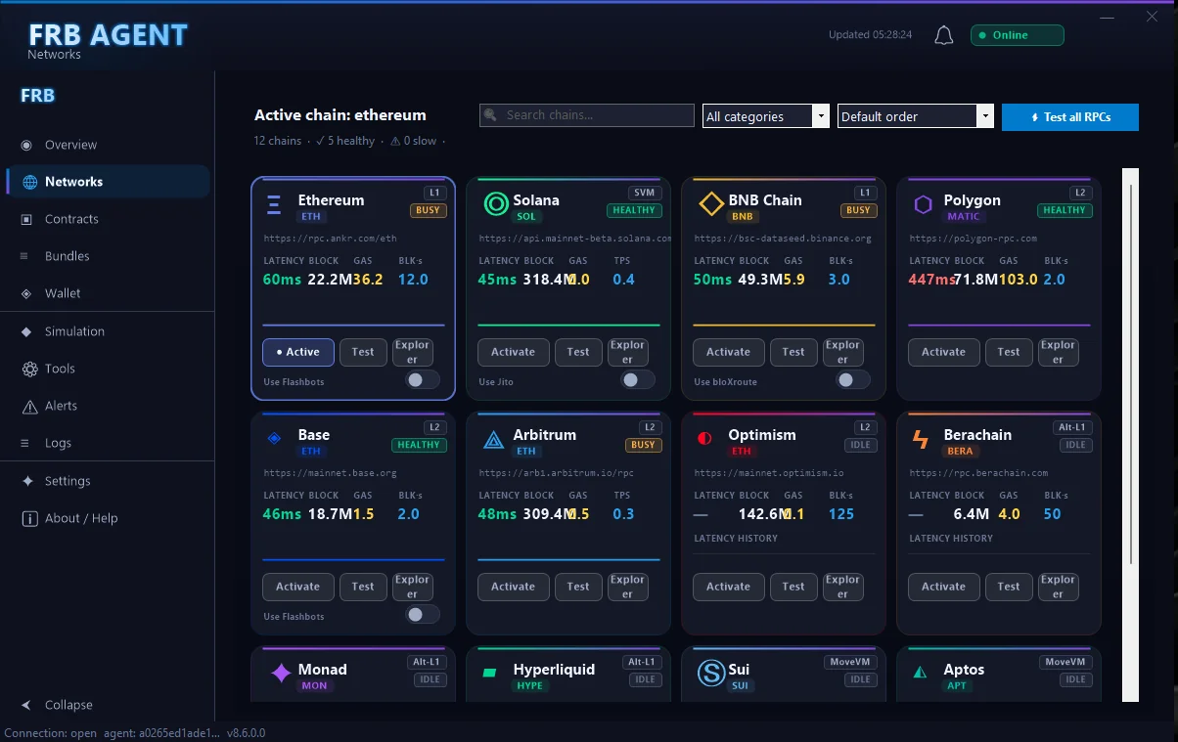Image resolution: width=1178 pixels, height=742 pixels.
Task: Click Test on the Arbitrum card
Action: coord(578,587)
